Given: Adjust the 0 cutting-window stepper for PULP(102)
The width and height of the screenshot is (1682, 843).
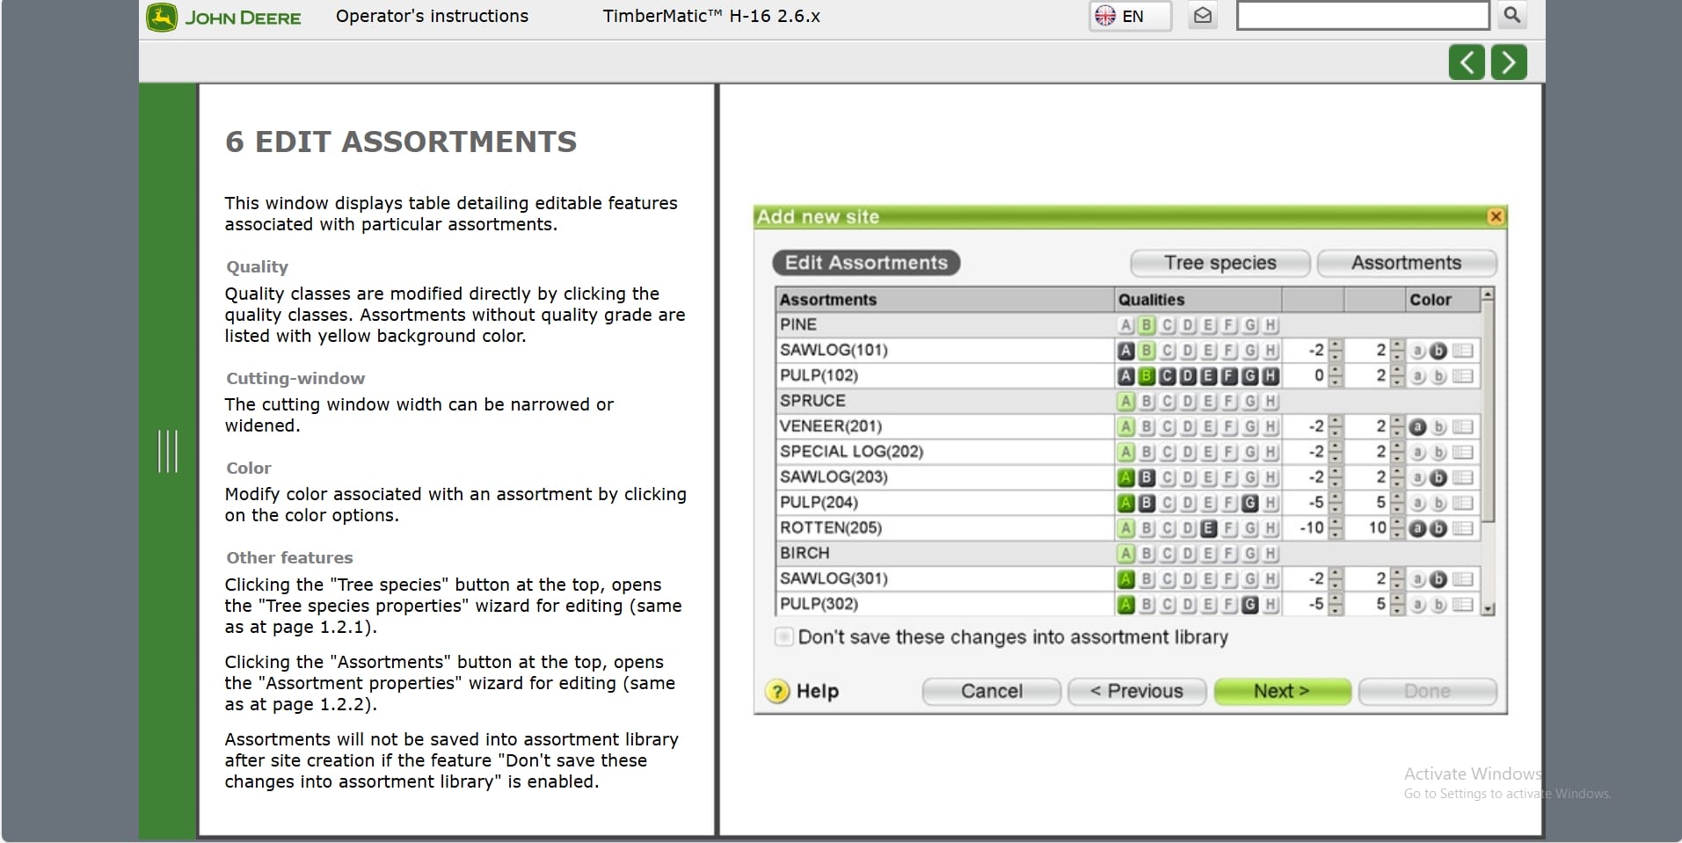Looking at the screenshot, I should pyautogui.click(x=1336, y=376).
